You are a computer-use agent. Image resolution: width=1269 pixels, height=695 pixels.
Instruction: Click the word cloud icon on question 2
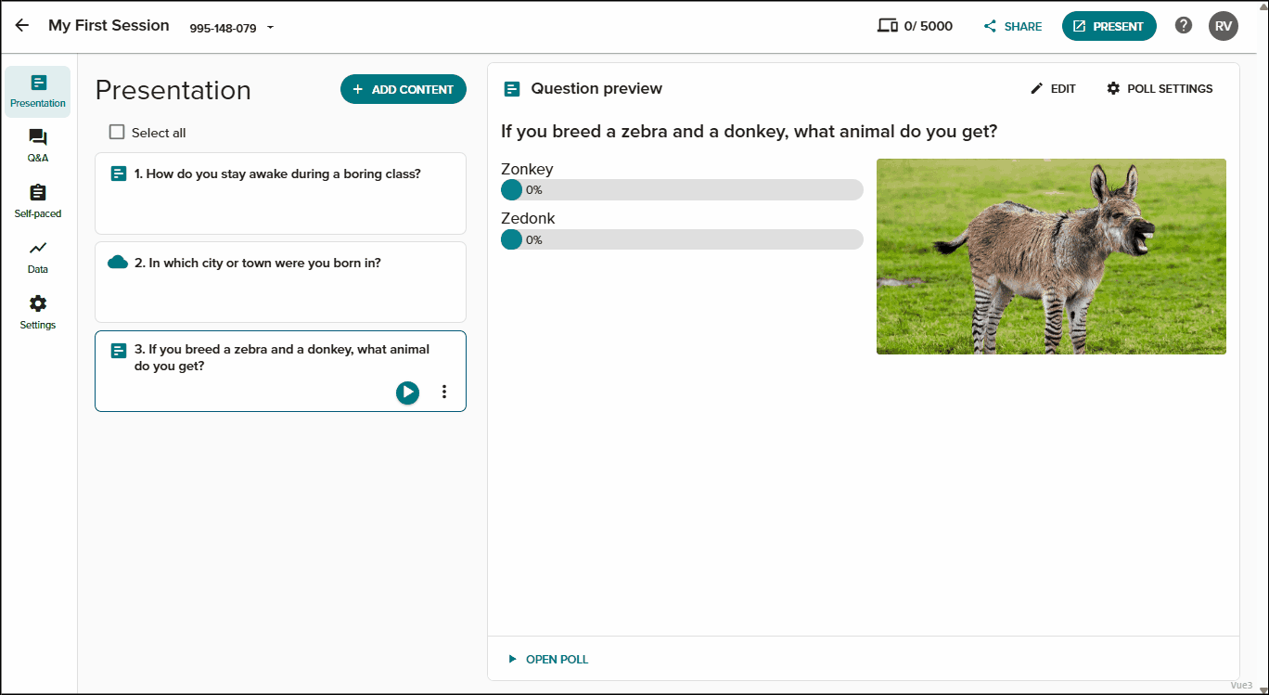[118, 263]
